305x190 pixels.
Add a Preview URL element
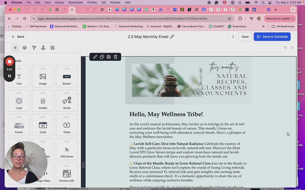(67, 173)
